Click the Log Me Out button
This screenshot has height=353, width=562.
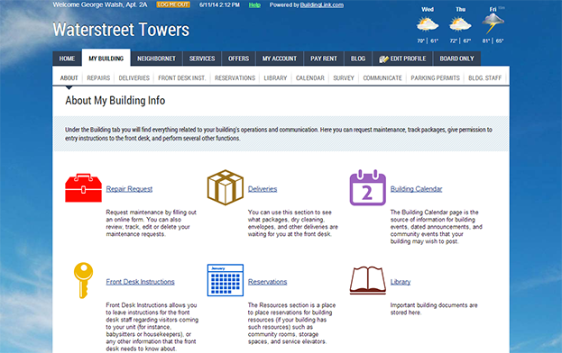pyautogui.click(x=173, y=5)
